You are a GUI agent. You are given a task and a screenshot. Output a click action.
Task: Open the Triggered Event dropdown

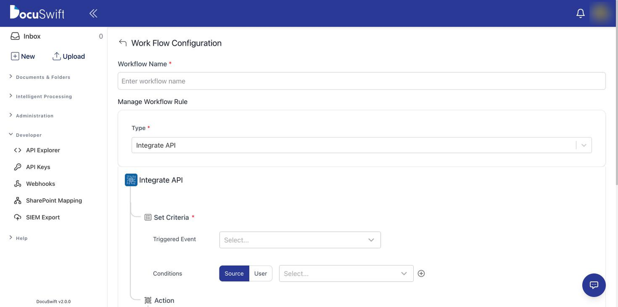(x=300, y=240)
